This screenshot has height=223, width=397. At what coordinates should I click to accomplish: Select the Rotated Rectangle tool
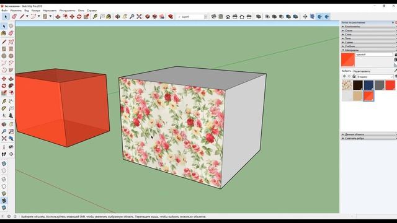point(11,49)
